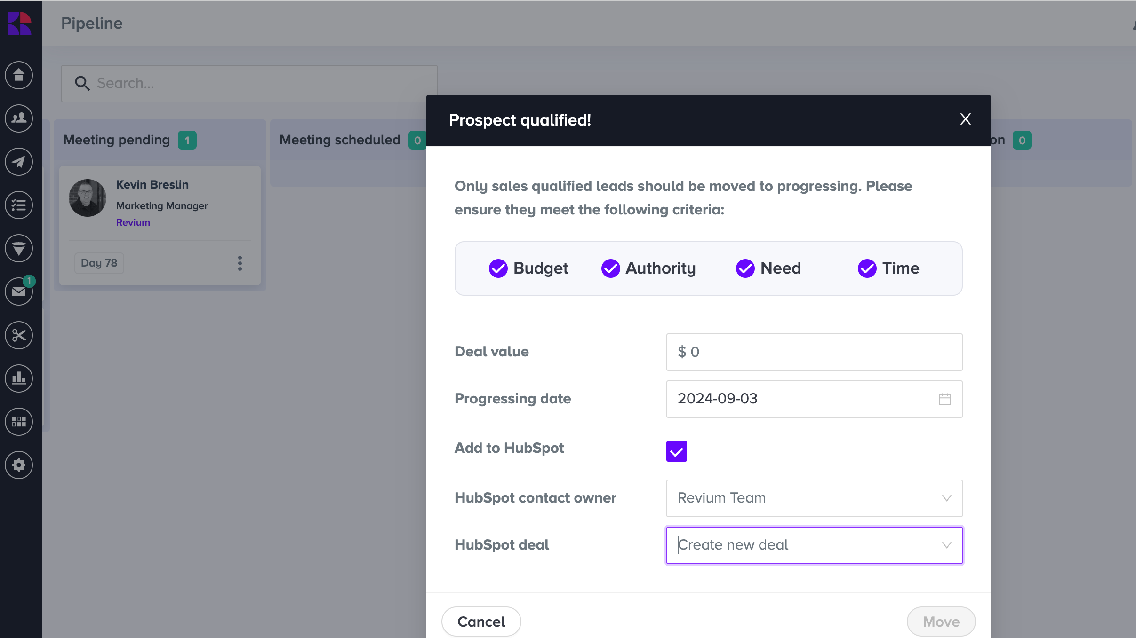Uncheck the Add to HubSpot checkbox

pyautogui.click(x=676, y=451)
